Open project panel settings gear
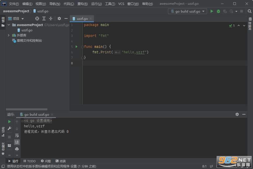 coord(59,18)
